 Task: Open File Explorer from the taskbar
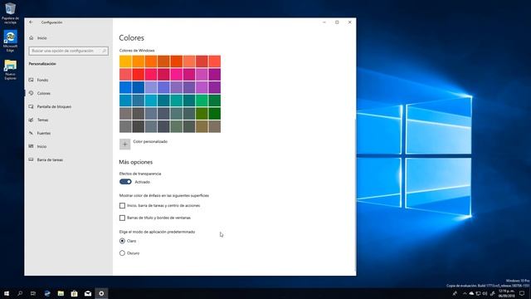pyautogui.click(x=61, y=293)
